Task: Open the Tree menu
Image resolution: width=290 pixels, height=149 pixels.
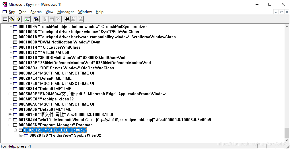Action: [x=23, y=12]
